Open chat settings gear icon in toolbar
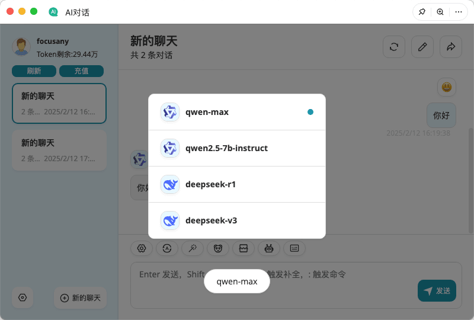 (142, 248)
